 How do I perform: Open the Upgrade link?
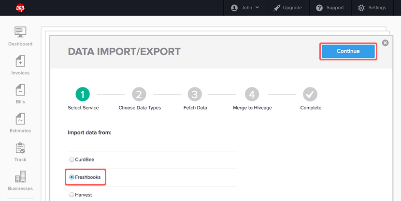(x=288, y=8)
